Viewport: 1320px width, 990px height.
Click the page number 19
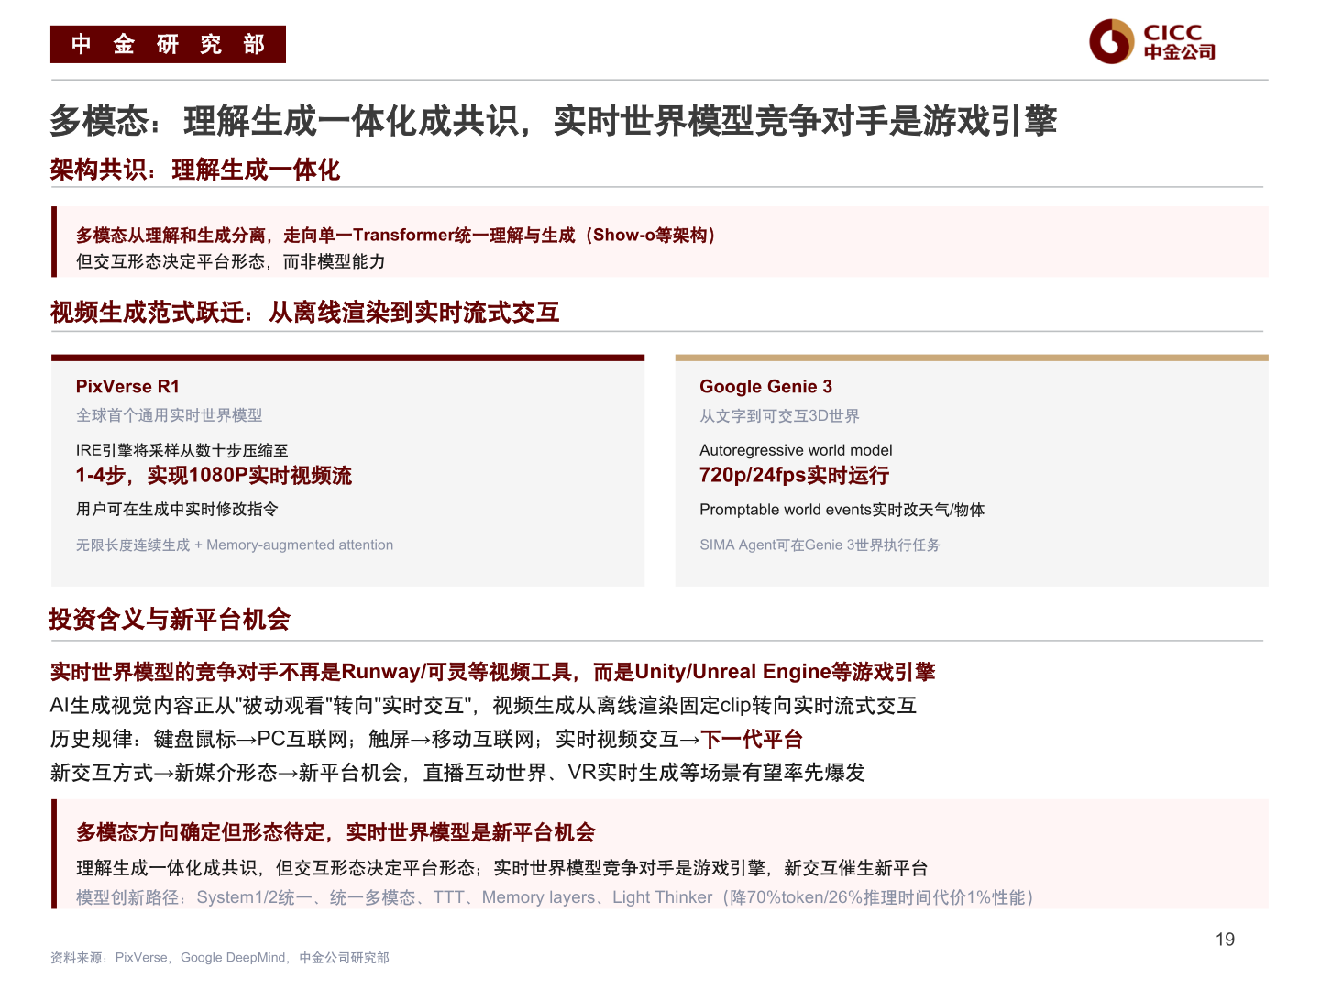[1226, 940]
